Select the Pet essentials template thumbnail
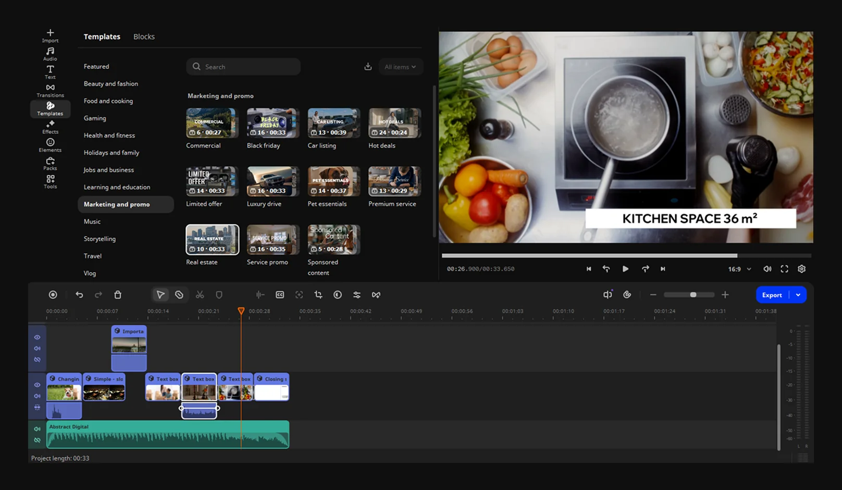This screenshot has height=490, width=842. [x=334, y=181]
